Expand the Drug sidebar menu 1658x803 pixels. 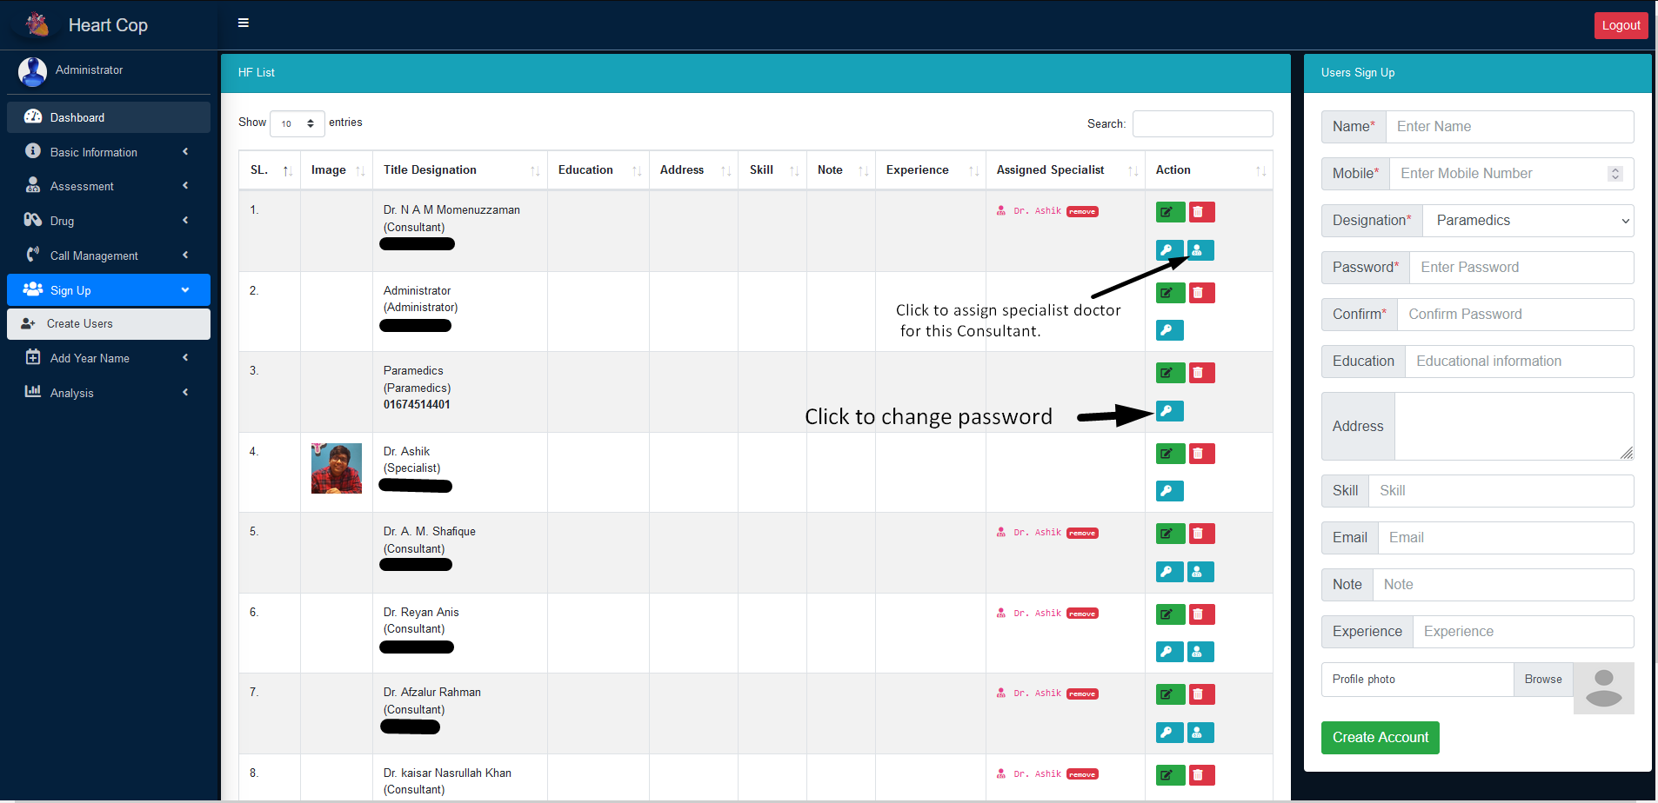[x=108, y=221]
